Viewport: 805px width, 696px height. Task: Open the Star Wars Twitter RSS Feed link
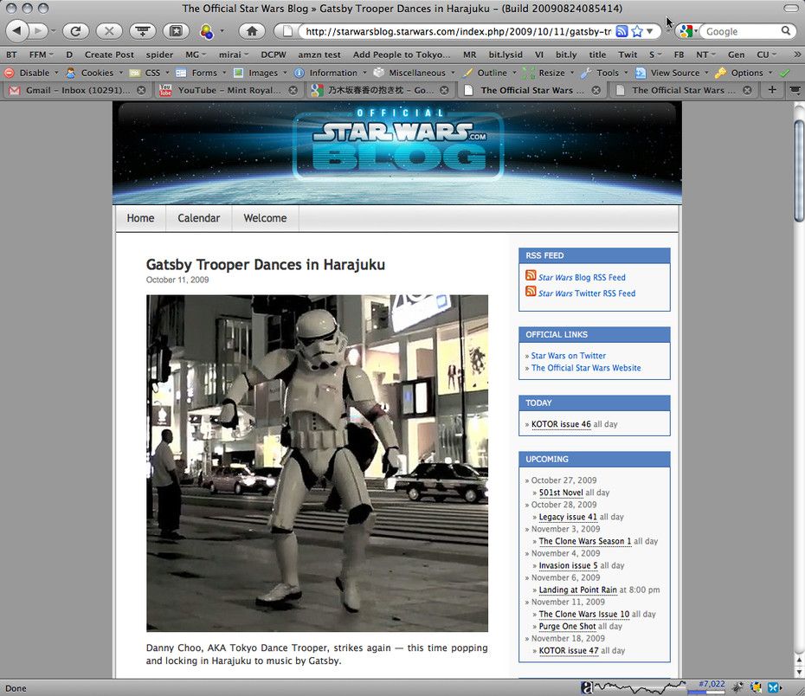click(587, 293)
